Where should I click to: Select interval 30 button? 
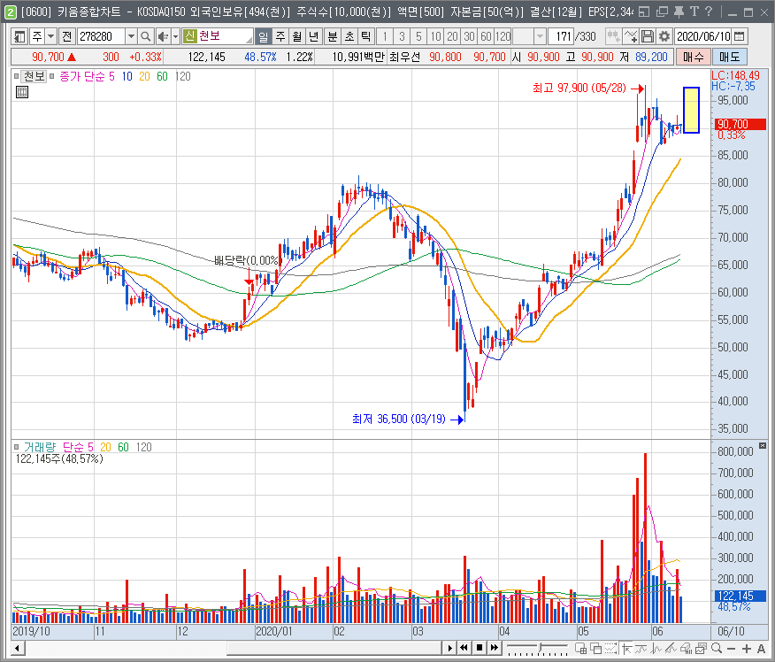(x=469, y=36)
